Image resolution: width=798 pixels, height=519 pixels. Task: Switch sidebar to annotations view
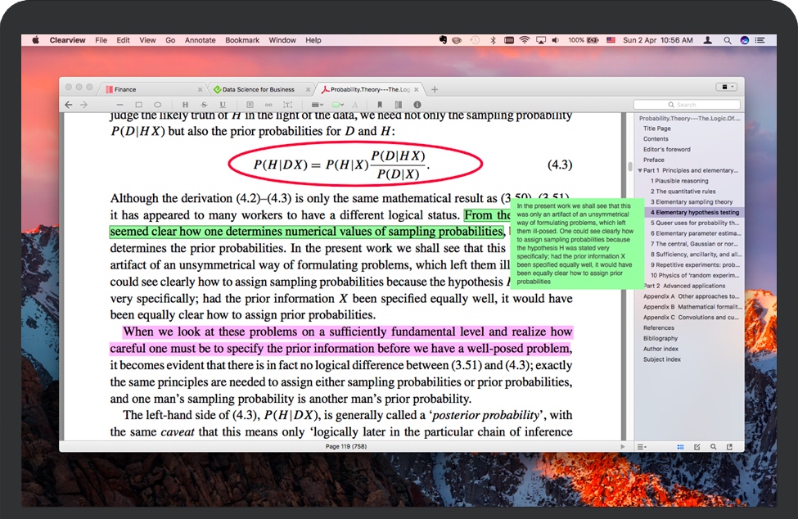[x=697, y=446]
